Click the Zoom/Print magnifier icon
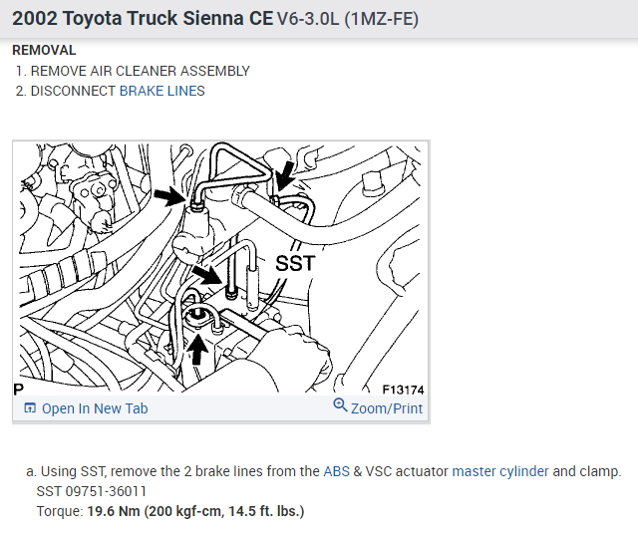The width and height of the screenshot is (638, 534). (x=340, y=405)
